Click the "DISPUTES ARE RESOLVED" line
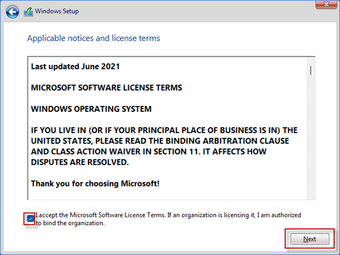This screenshot has height=255, width=340. pos(80,162)
